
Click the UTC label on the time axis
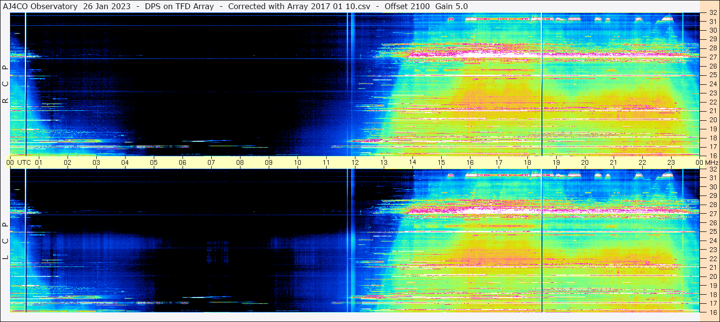(x=24, y=162)
